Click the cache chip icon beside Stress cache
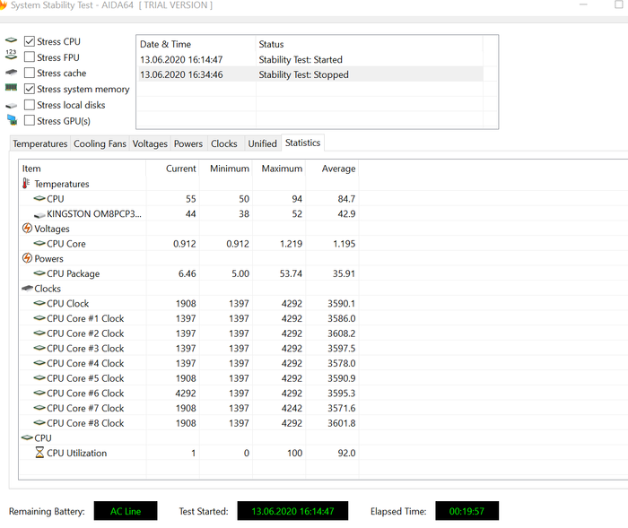The image size is (628, 528). pos(11,72)
